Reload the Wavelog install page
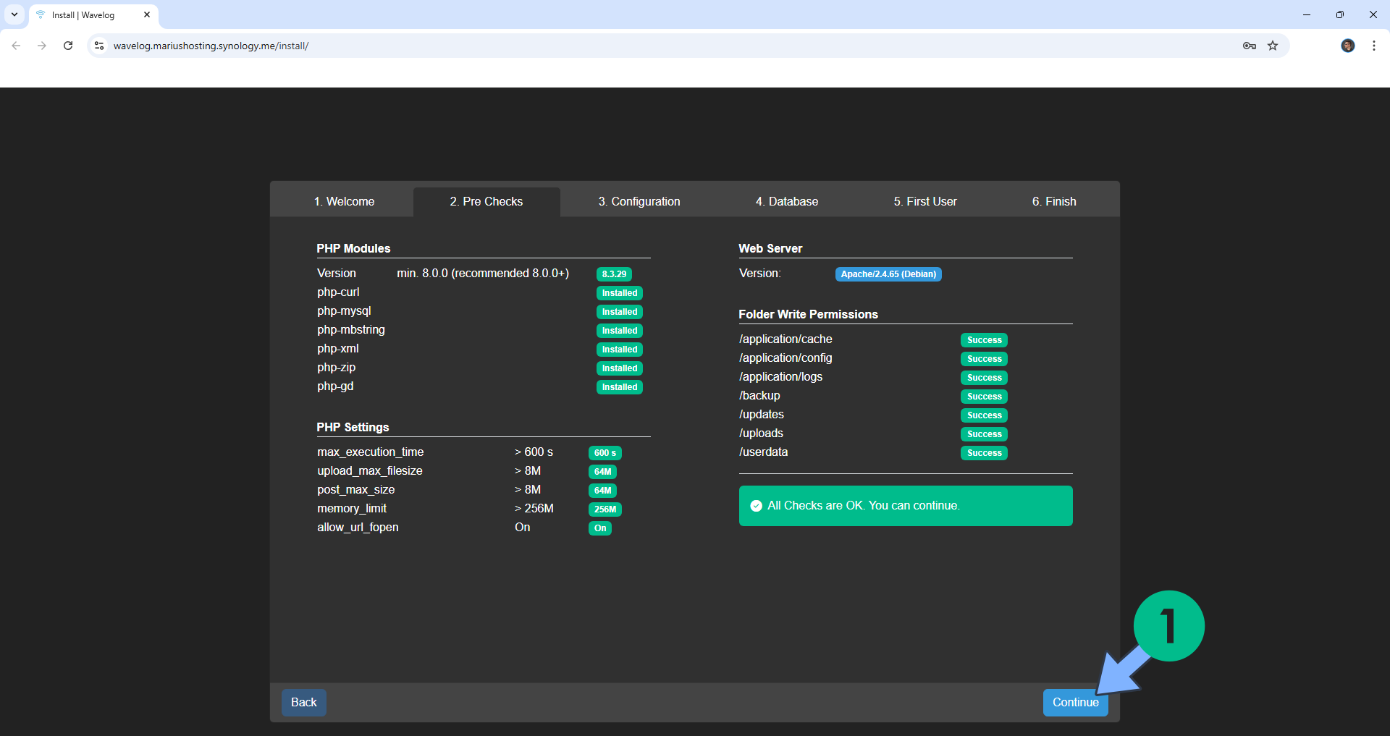 (67, 46)
